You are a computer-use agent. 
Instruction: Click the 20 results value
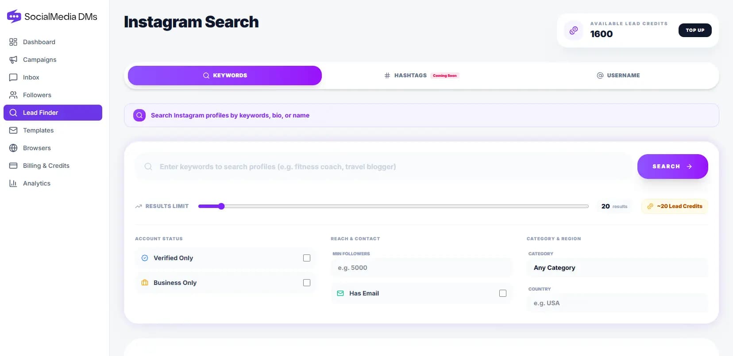click(x=614, y=206)
